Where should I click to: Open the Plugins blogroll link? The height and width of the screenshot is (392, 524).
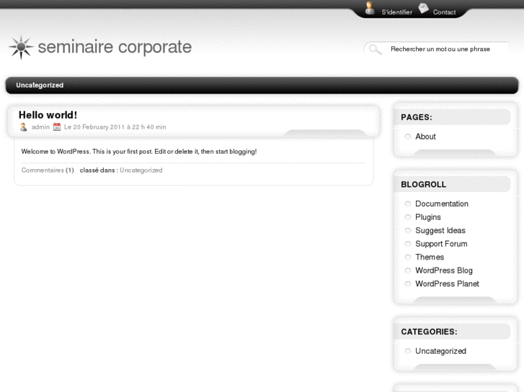pyautogui.click(x=428, y=217)
